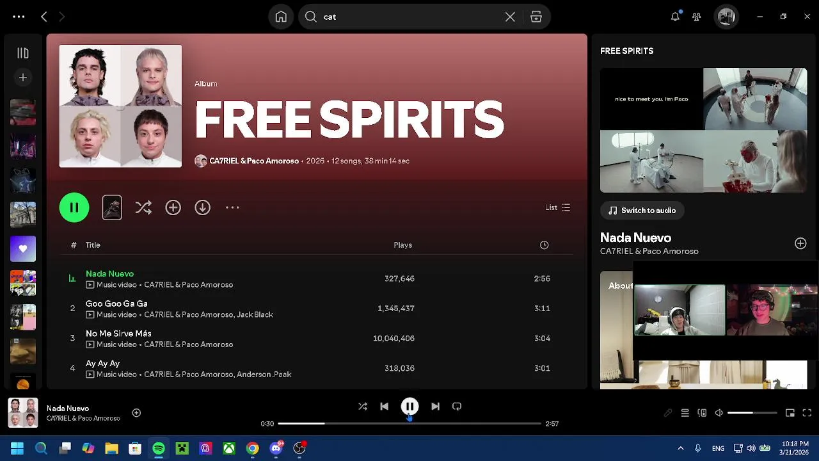This screenshot has width=819, height=461.
Task: Open Nada Nuevo title in bottom player bar
Action: pos(67,408)
